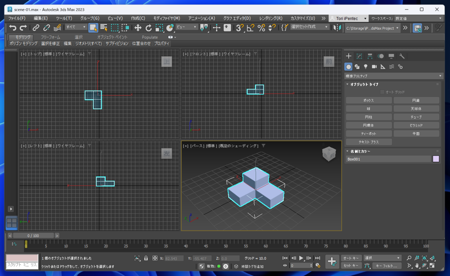Select the Link tool chain icon
Viewport: 450px width, 276px height.
point(36,28)
